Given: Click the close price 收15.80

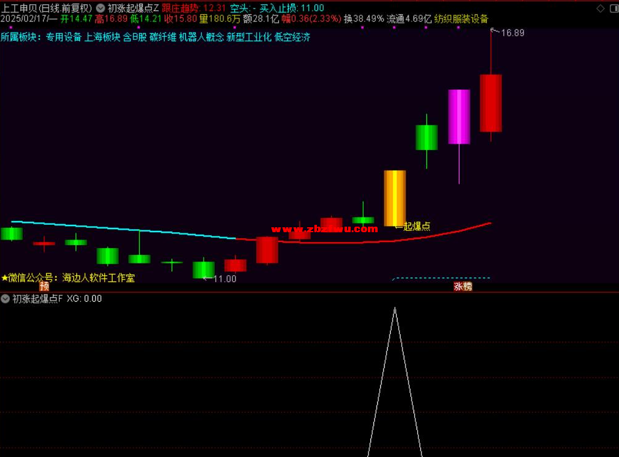Looking at the screenshot, I should [180, 18].
